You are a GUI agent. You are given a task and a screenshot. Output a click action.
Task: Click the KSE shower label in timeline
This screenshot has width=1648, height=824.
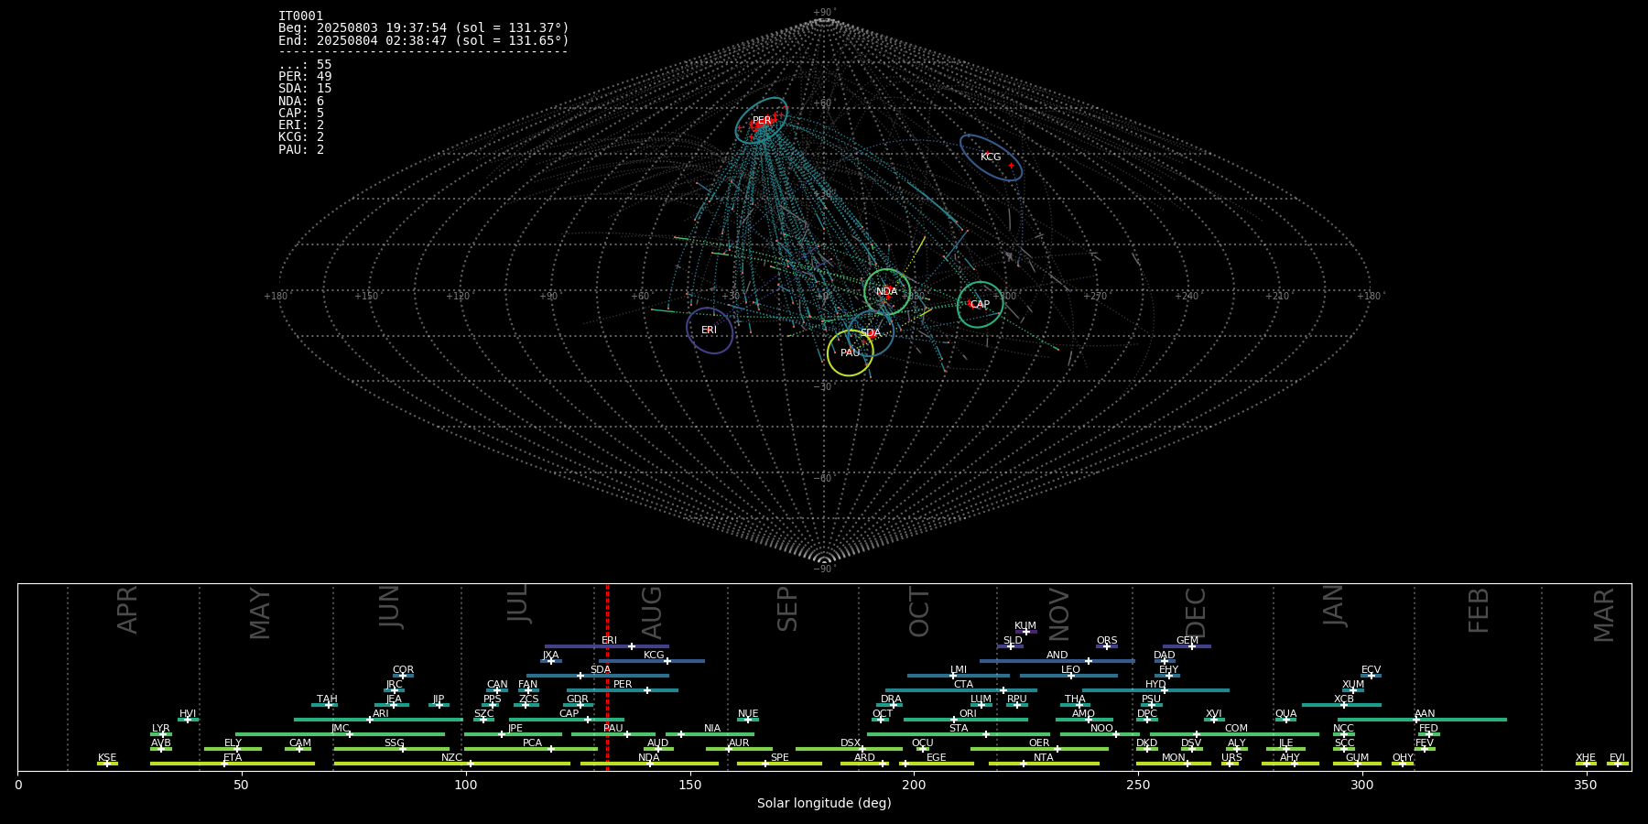pos(107,758)
